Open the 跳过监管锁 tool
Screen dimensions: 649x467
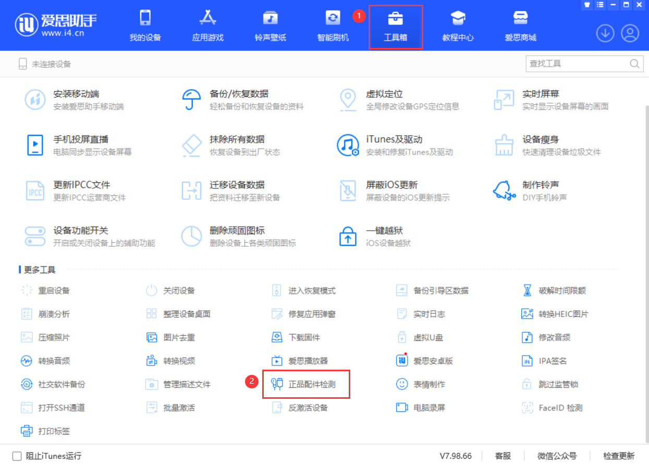click(x=550, y=384)
